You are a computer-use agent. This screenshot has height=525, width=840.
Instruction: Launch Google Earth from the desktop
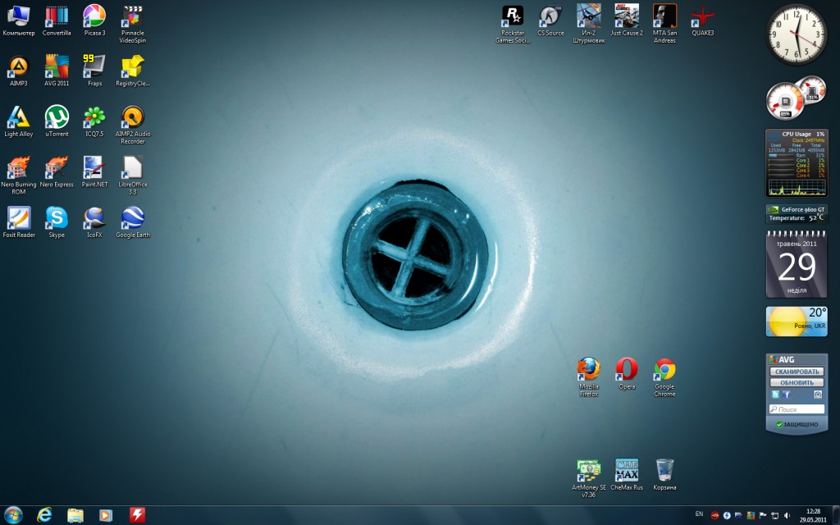[x=132, y=221]
